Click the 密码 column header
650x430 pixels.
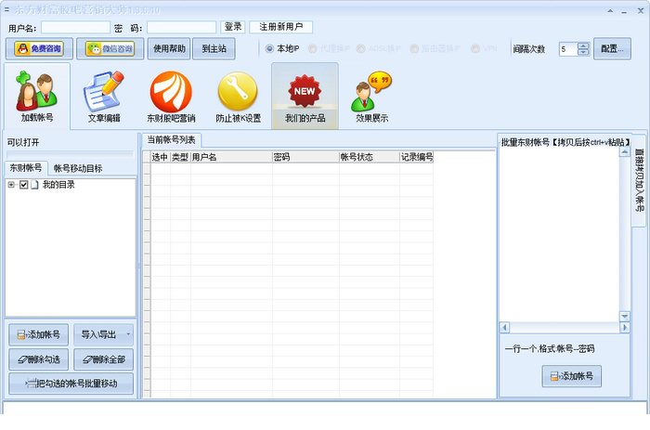coord(305,157)
